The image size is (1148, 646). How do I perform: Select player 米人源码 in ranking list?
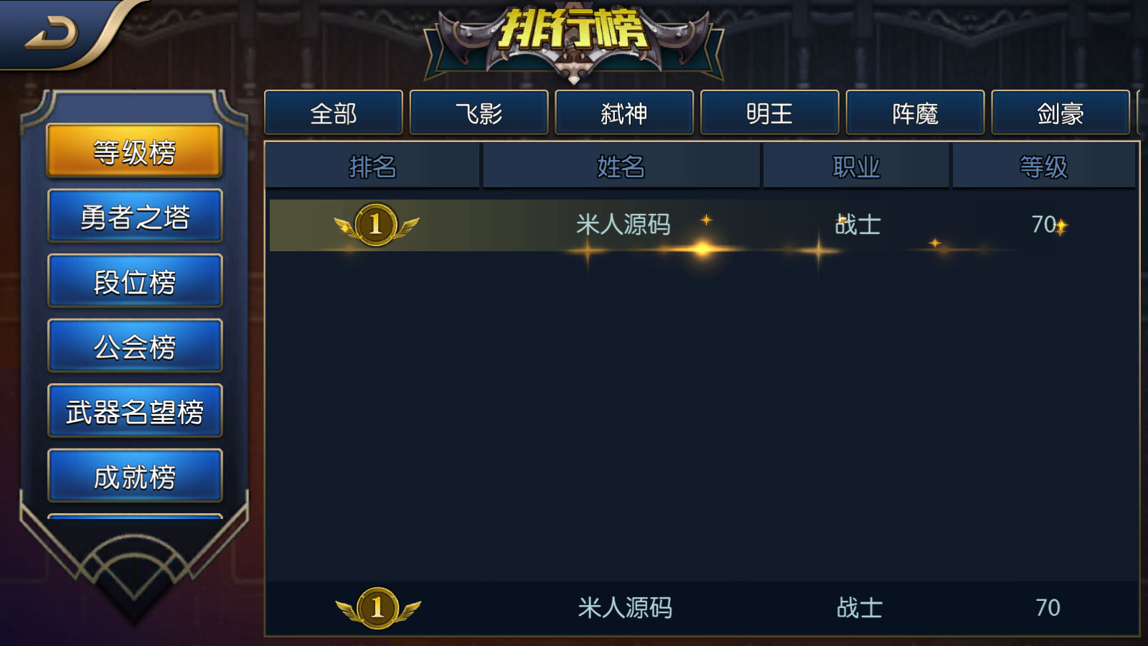coord(702,225)
